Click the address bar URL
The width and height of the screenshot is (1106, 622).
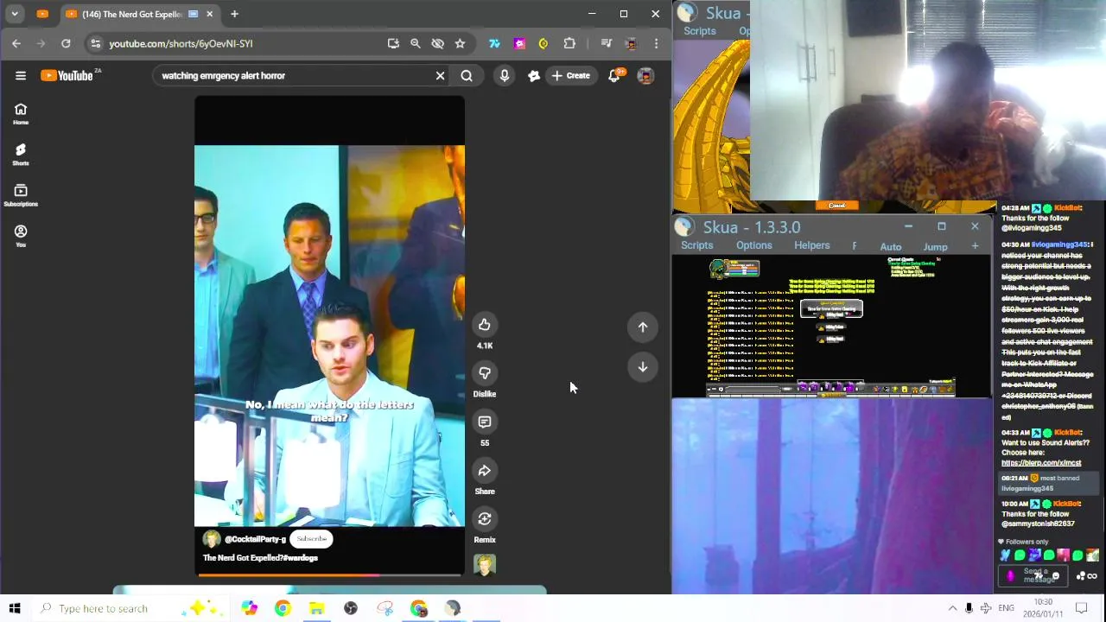[x=181, y=43]
